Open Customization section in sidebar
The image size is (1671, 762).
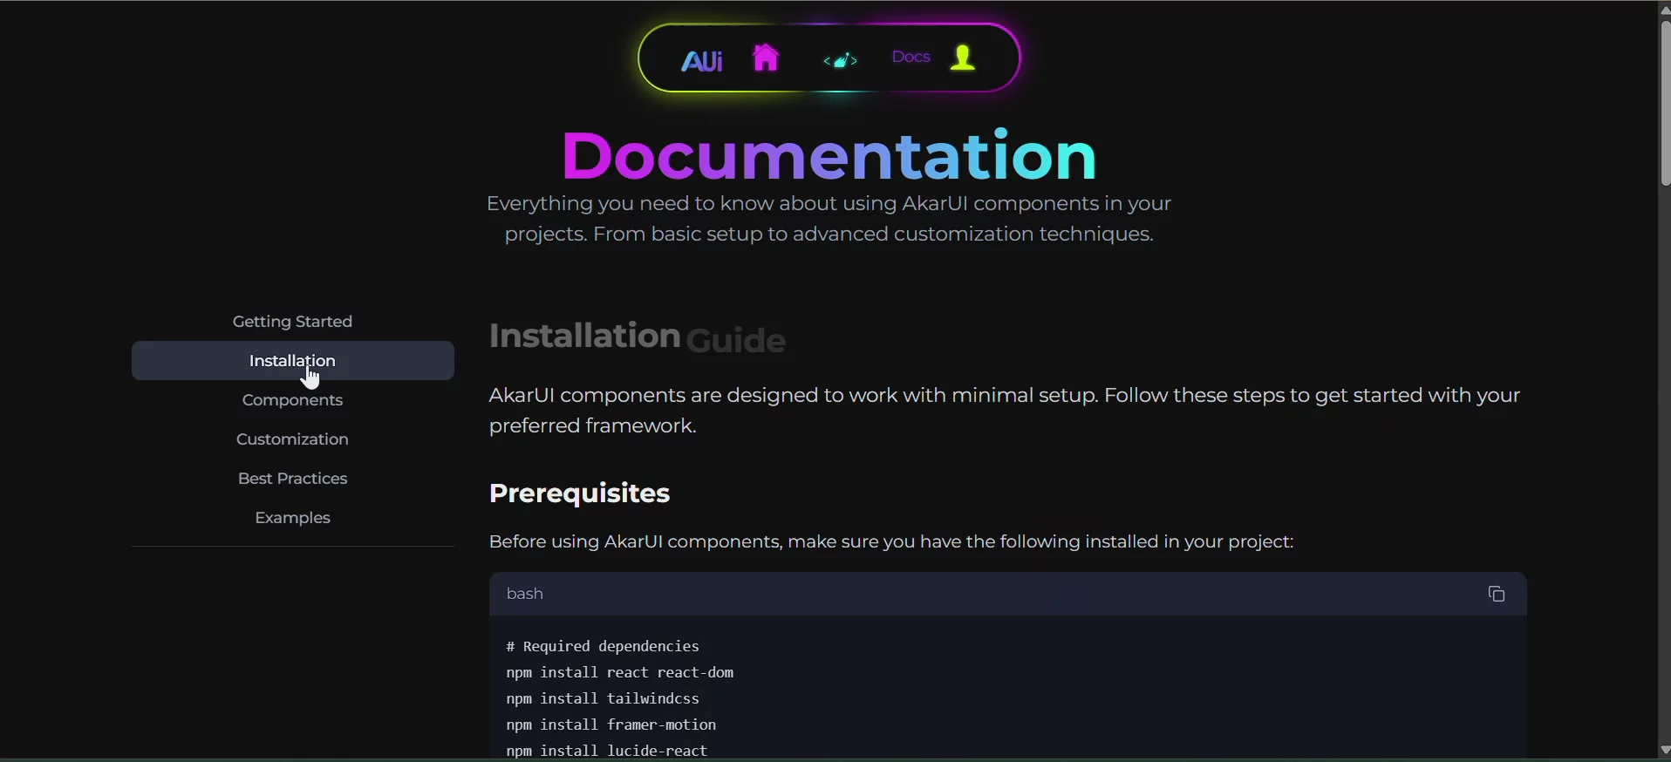(x=293, y=439)
